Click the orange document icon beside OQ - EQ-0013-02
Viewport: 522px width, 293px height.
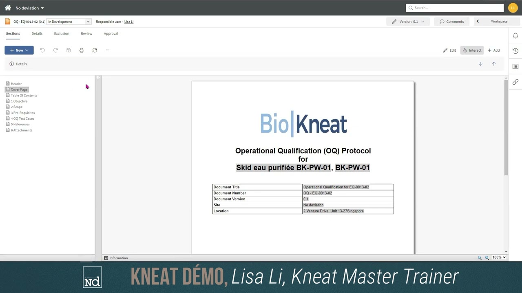7,22
